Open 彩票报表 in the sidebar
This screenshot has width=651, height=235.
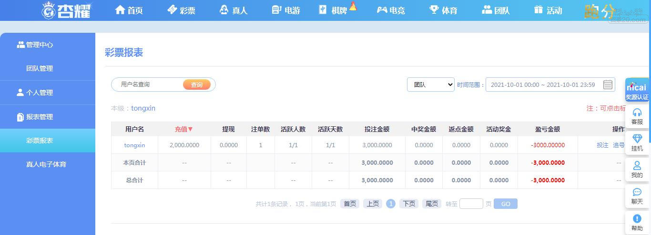click(x=48, y=141)
